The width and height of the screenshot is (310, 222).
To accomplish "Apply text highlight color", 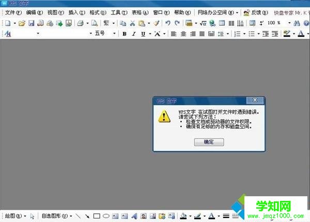I will tap(287, 34).
